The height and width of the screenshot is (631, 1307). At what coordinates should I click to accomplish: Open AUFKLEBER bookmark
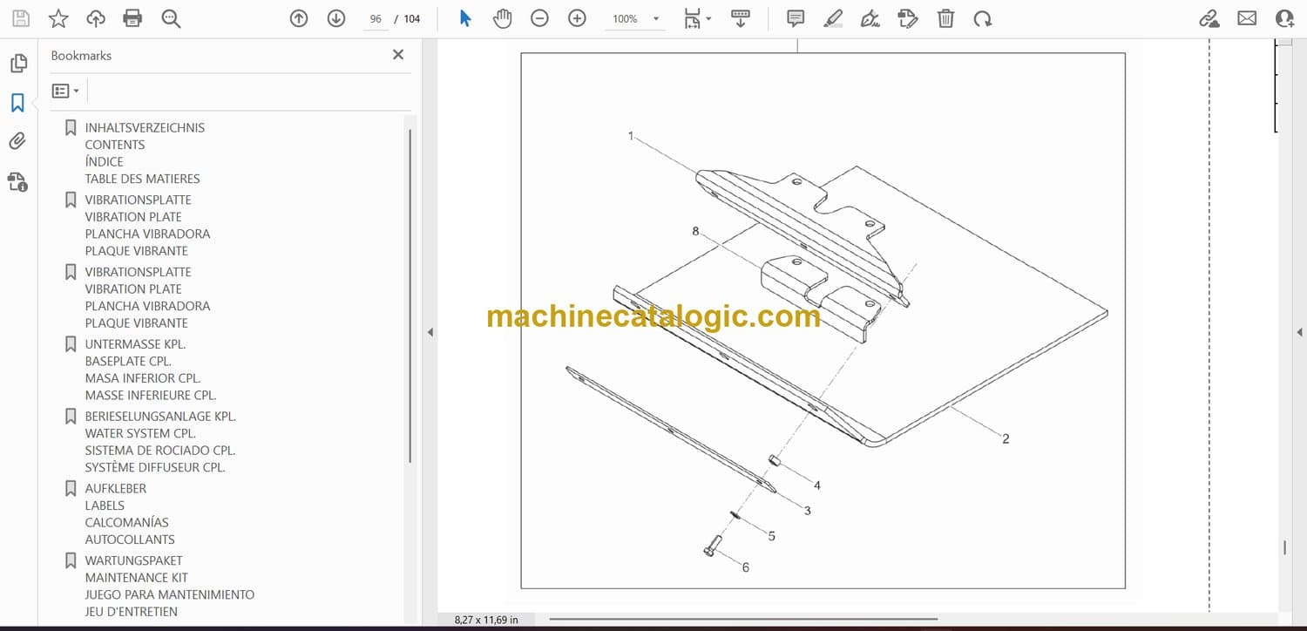point(116,489)
